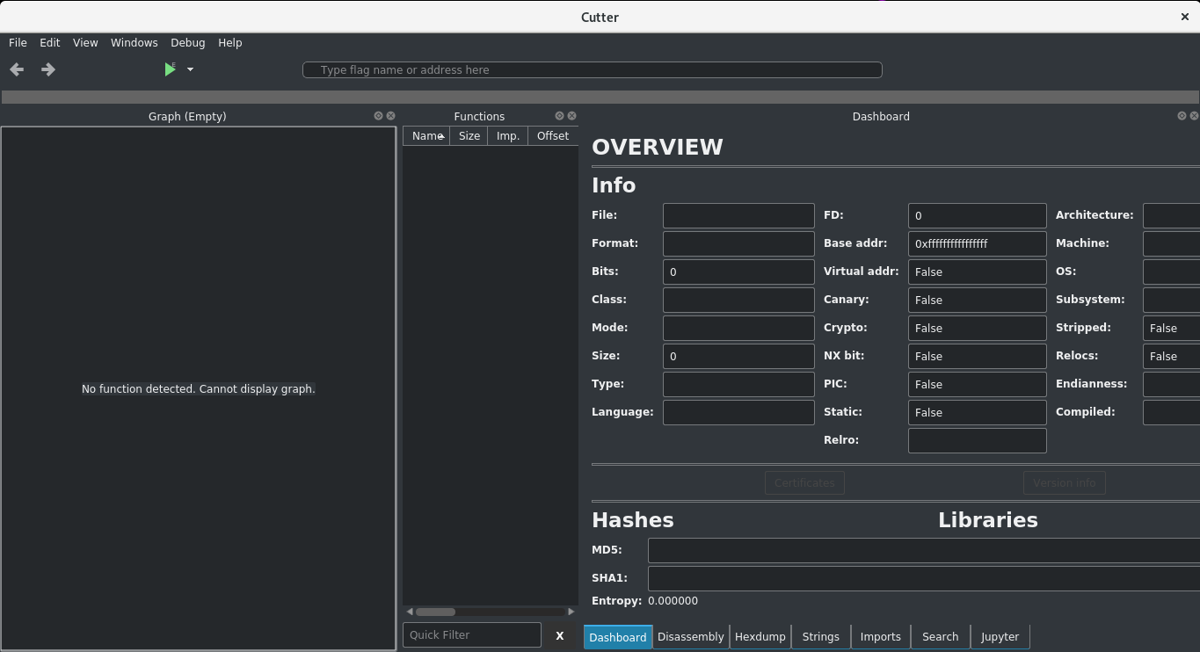Viewport: 1200px width, 652px height.
Task: Click the Class info field
Action: (738, 300)
